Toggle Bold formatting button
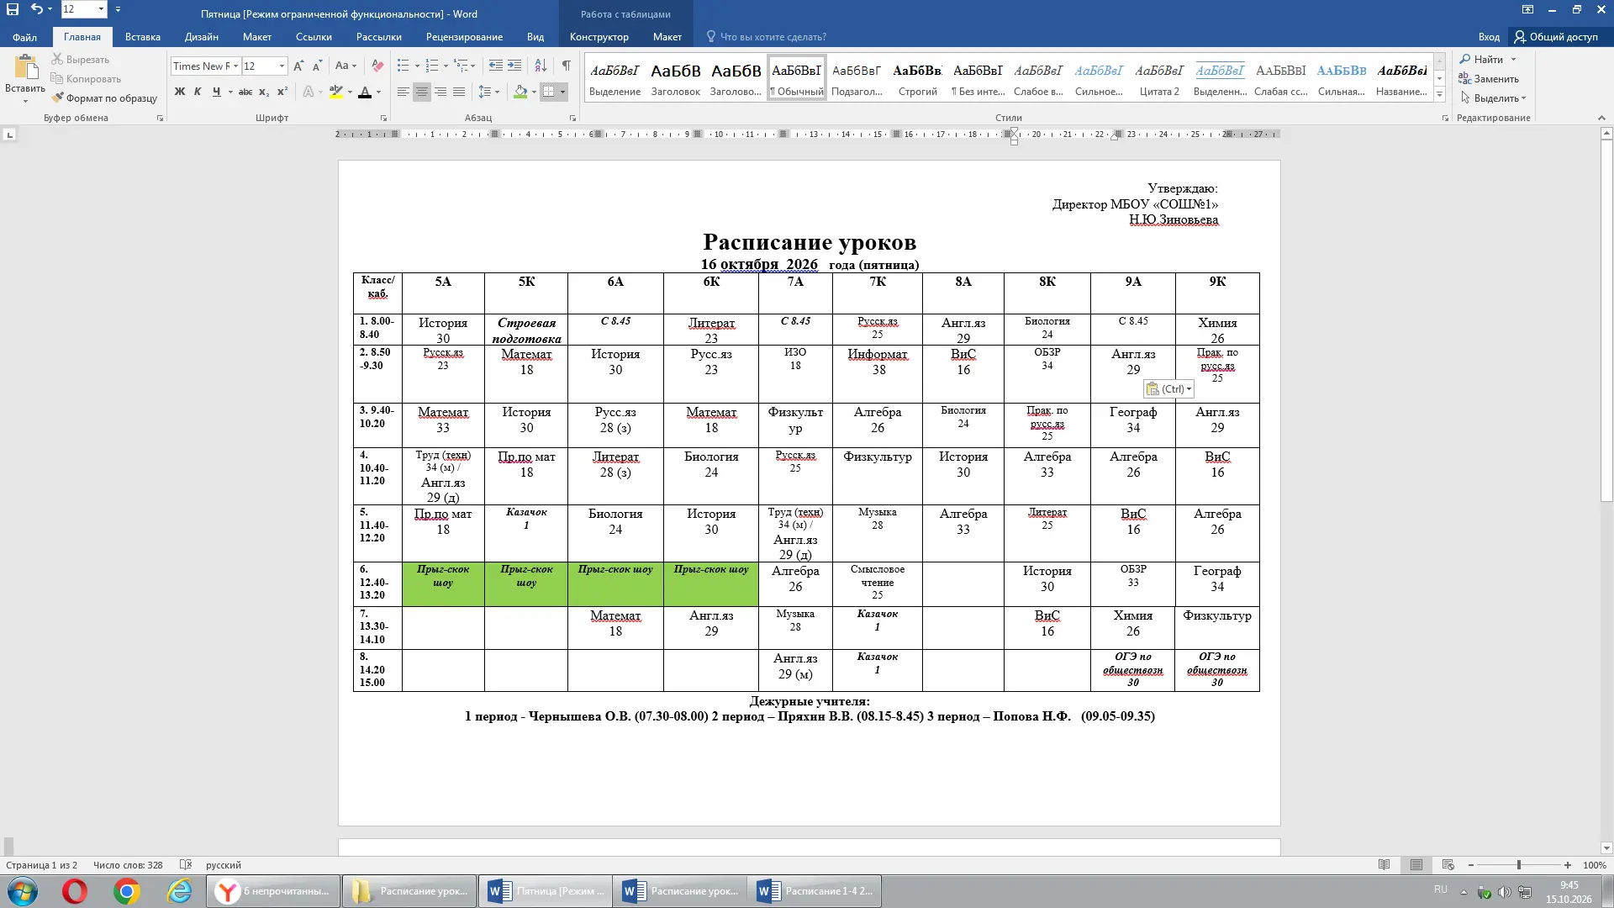The height and width of the screenshot is (908, 1614). 179,92
